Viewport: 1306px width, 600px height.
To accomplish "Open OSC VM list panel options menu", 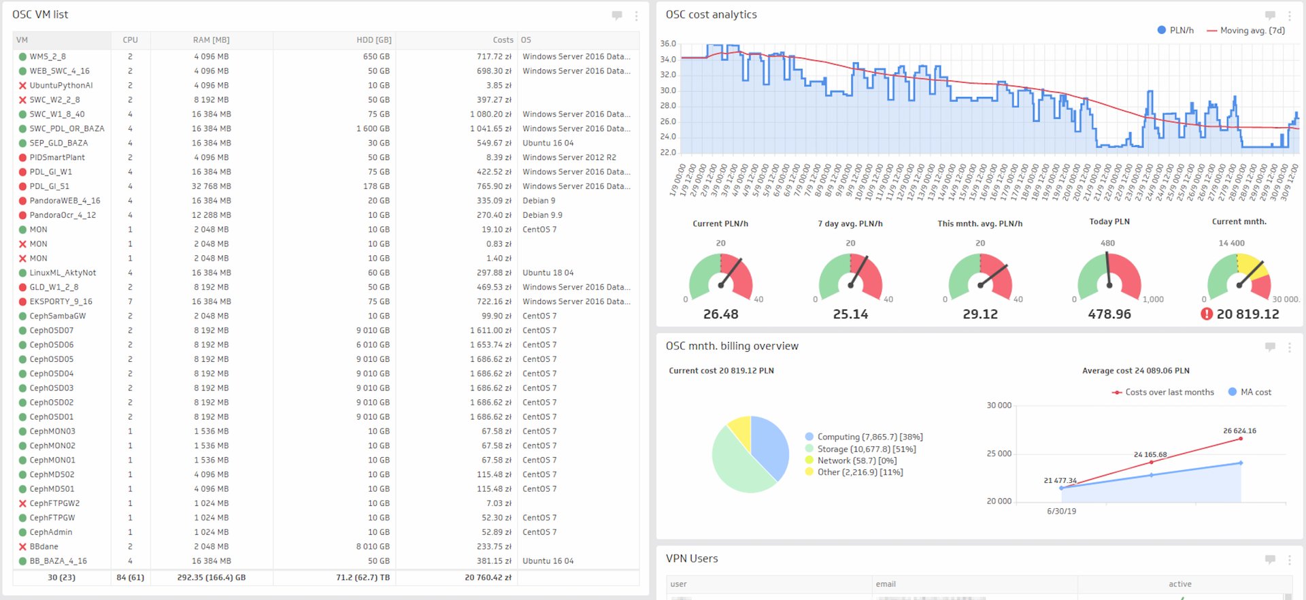I will pyautogui.click(x=636, y=16).
